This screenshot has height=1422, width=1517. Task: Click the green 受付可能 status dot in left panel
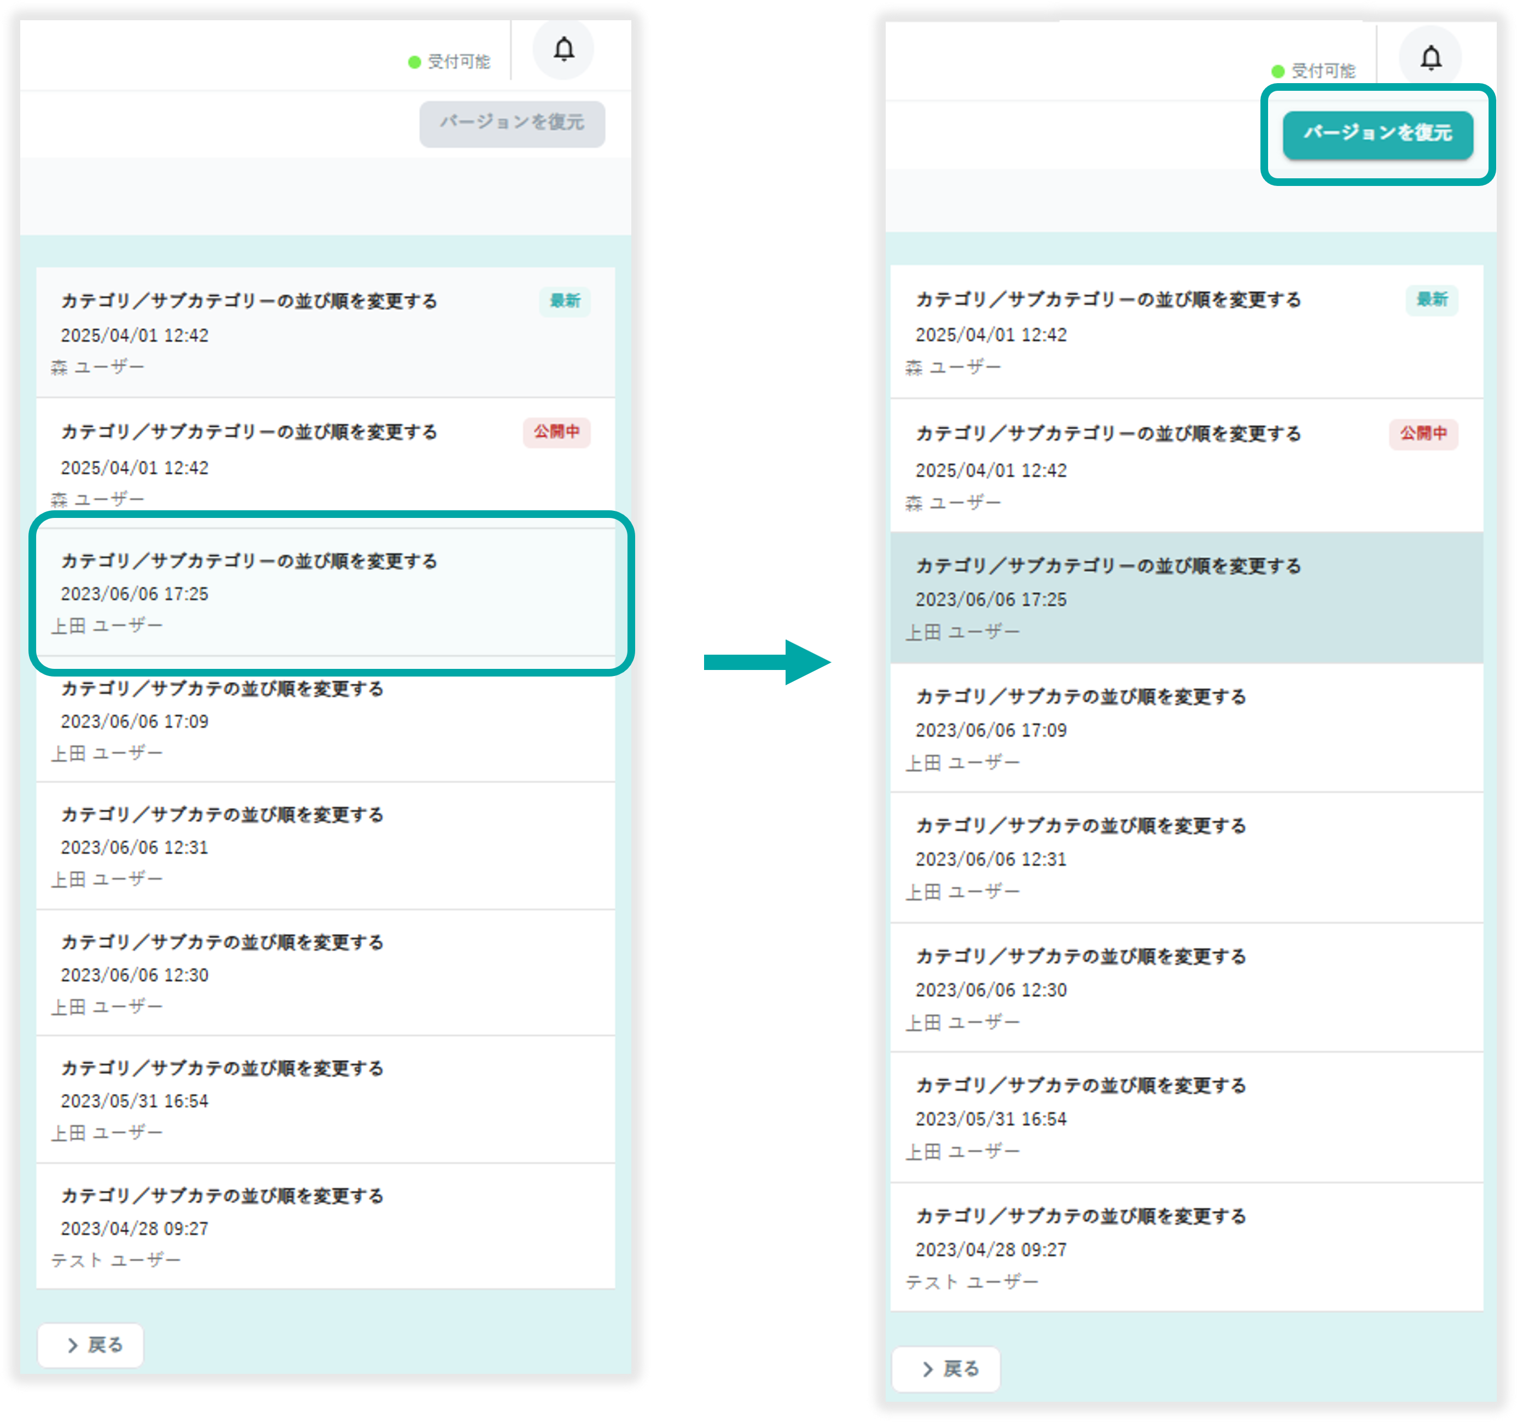pyautogui.click(x=414, y=62)
